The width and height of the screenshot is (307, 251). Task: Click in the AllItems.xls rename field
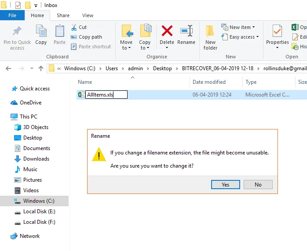pyautogui.click(x=106, y=95)
